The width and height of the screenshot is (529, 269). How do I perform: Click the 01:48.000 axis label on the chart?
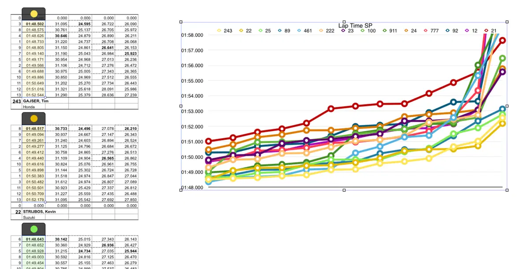pos(192,188)
